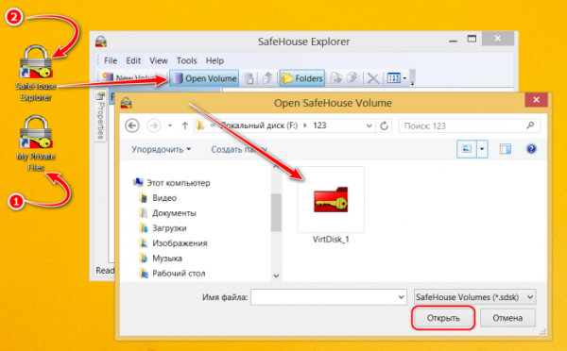Viewport: 567px width, 351px height.
Task: Click the Открыть button
Action: pos(443,318)
